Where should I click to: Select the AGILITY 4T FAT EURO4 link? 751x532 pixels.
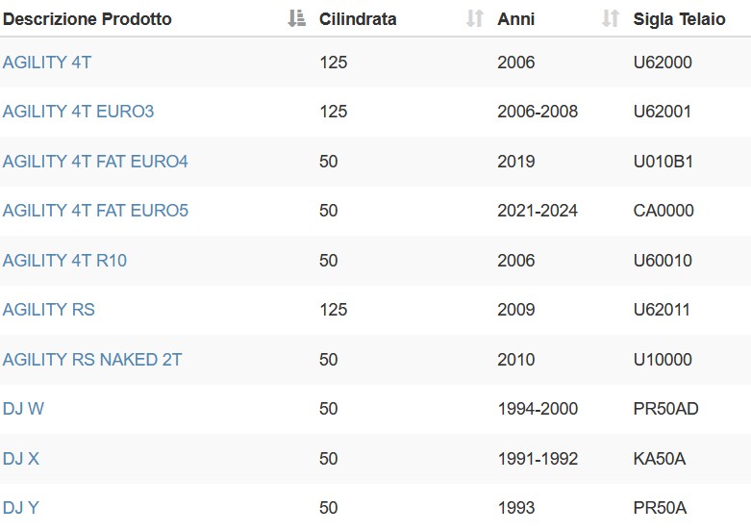95,162
